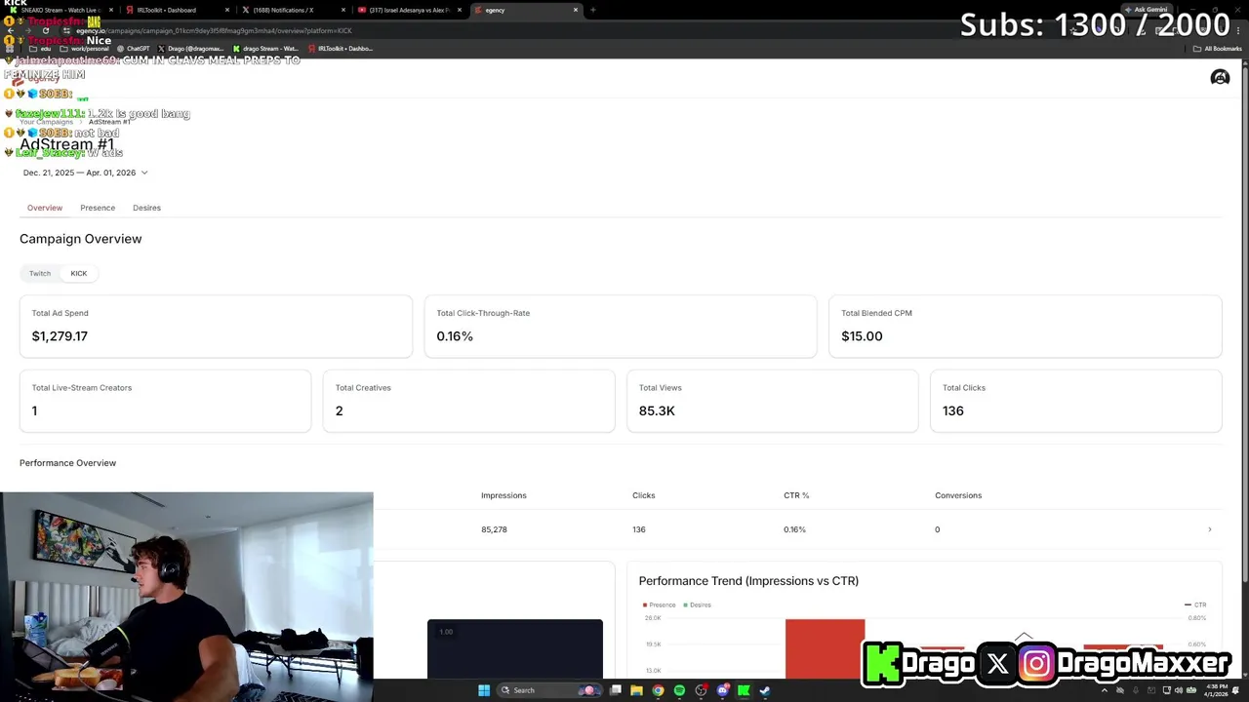Select the Twitch platform toggle
Viewport: 1249px width, 702px height.
40,273
